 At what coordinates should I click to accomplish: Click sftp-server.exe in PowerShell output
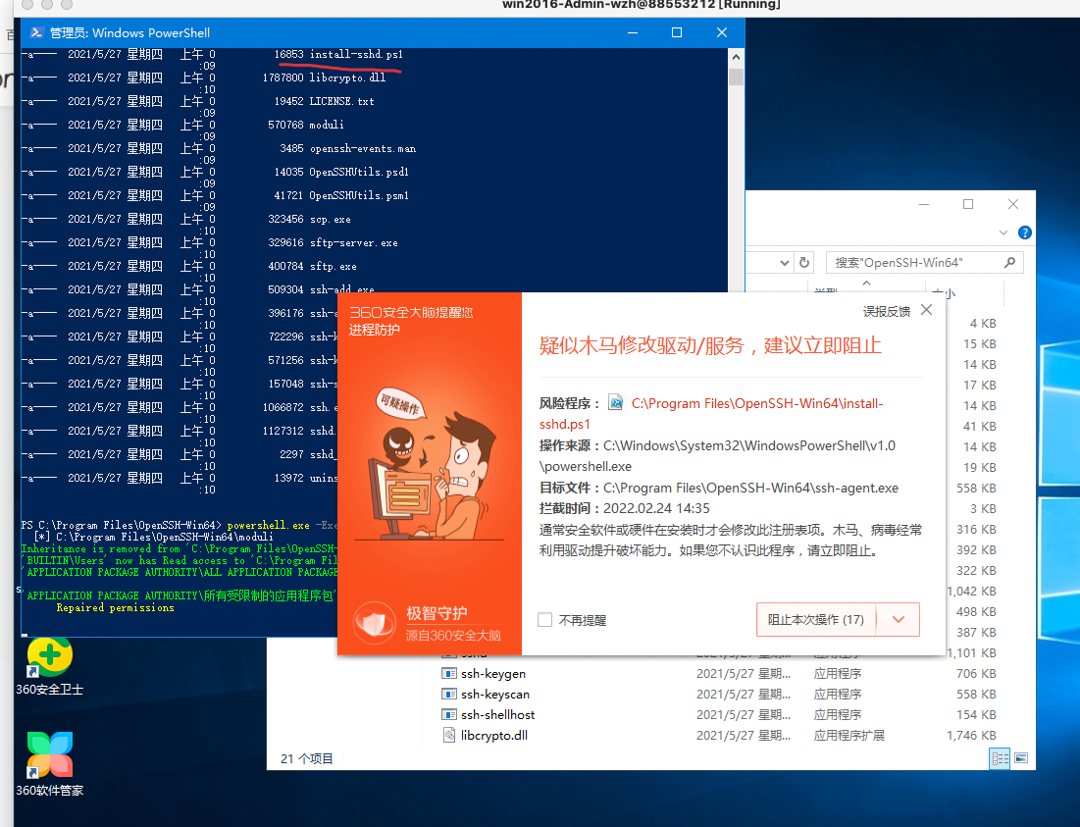pos(353,242)
